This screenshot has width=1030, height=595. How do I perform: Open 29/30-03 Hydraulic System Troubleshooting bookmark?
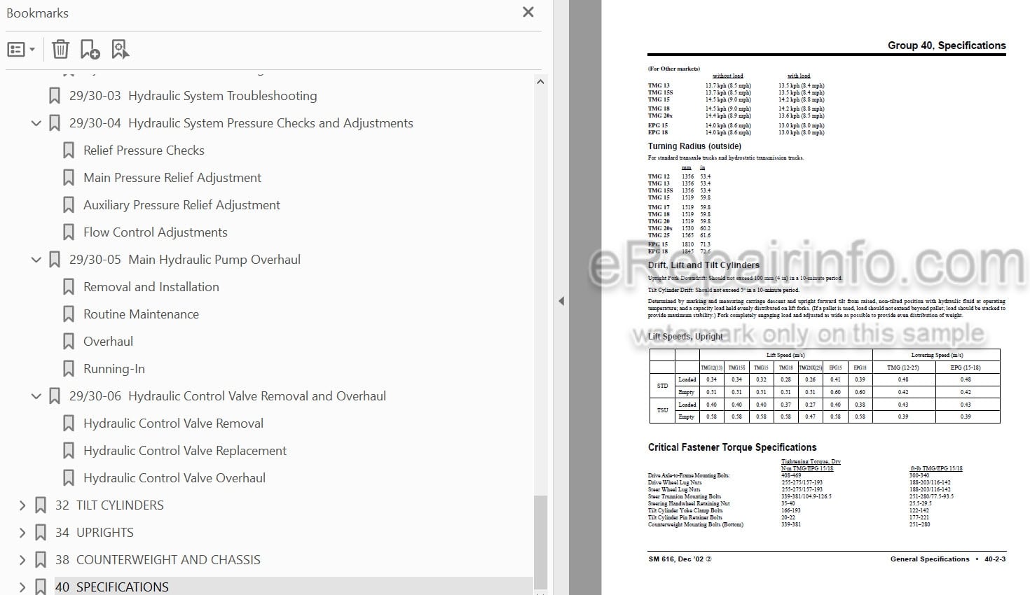pyautogui.click(x=193, y=96)
